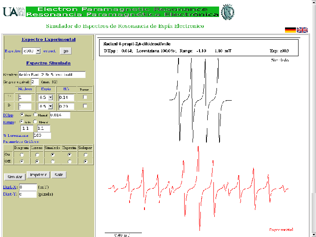The height and width of the screenshot is (237, 316).
Task: Click the Experimental legend label
Action: (x=281, y=230)
